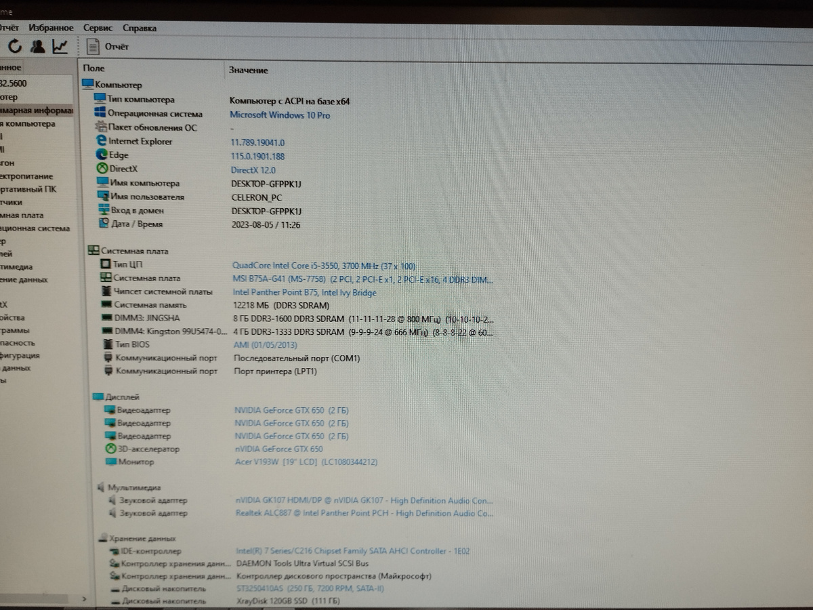Image resolution: width=813 pixels, height=610 pixels.
Task: Select the Хранение данных group icon
Action: coord(102,539)
